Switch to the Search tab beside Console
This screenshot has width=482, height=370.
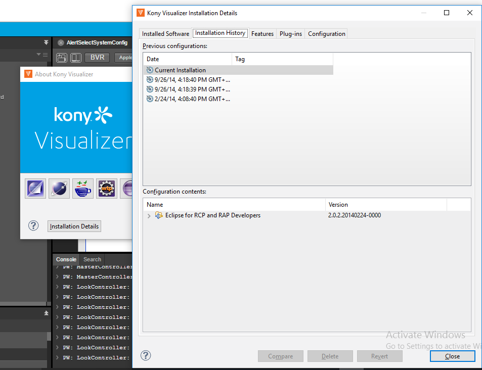92,259
